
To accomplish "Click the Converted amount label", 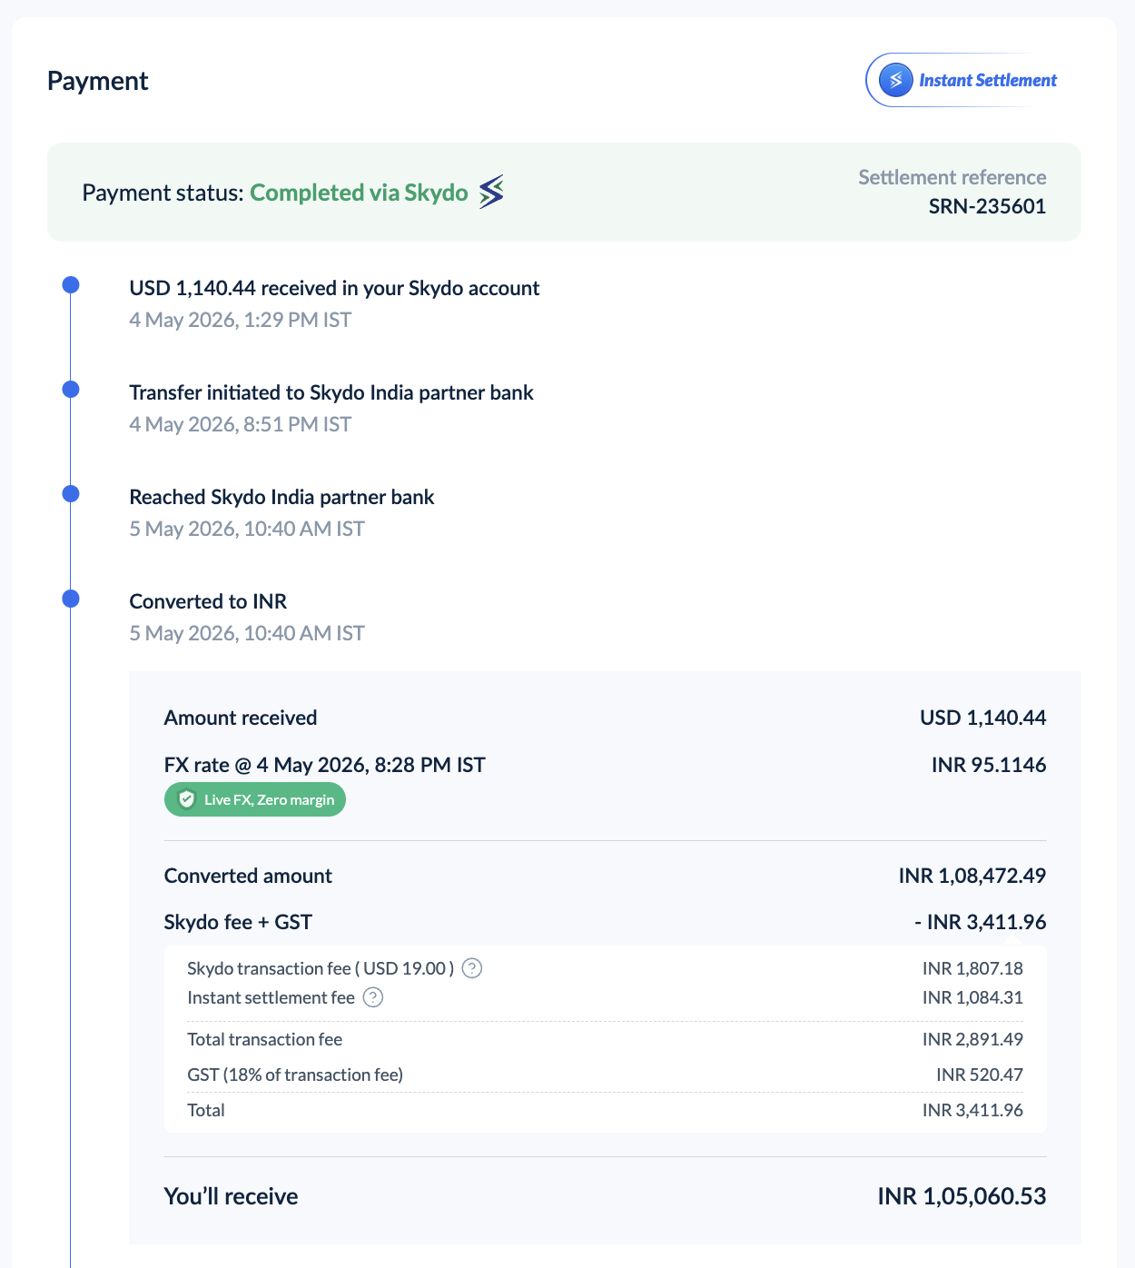I will (248, 876).
